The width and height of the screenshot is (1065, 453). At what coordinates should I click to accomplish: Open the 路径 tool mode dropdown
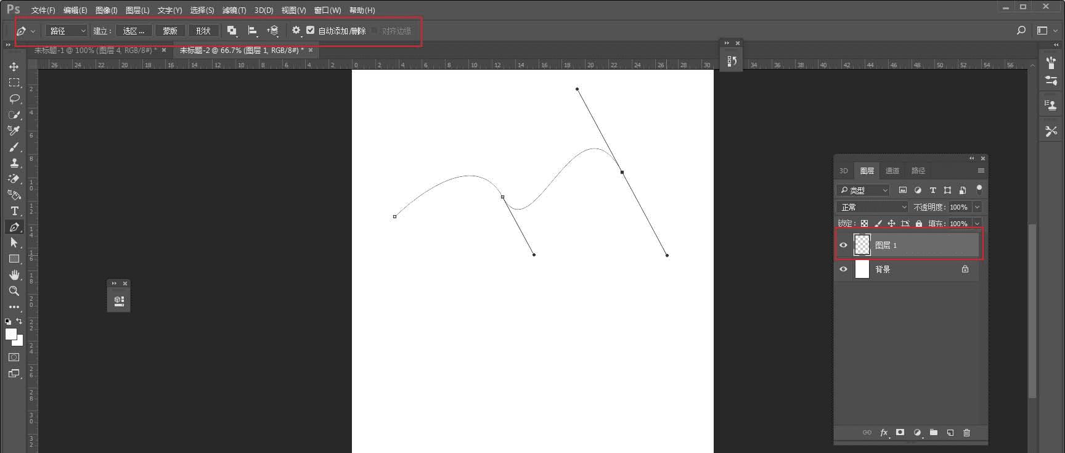click(67, 31)
